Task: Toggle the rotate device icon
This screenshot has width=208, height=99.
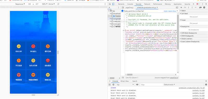Action: pyautogui.click(x=58, y=4)
